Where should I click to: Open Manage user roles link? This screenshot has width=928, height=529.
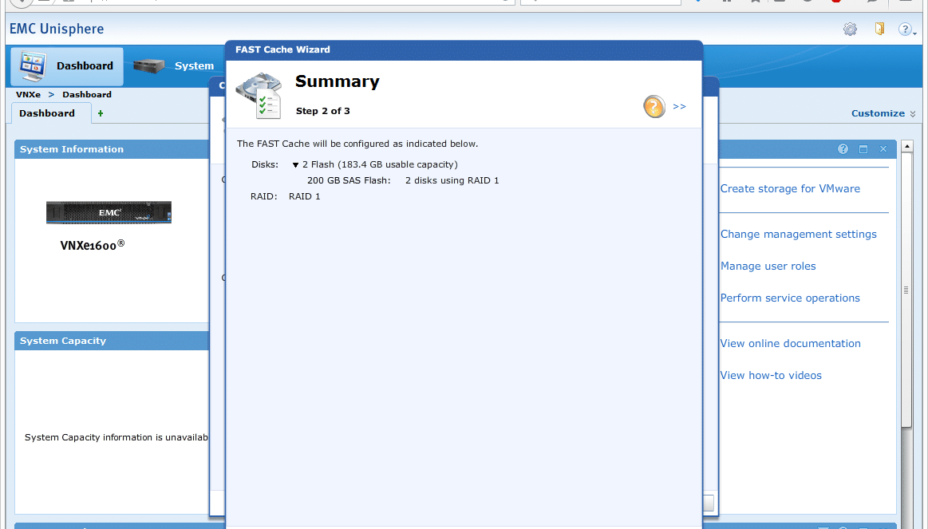pos(768,266)
